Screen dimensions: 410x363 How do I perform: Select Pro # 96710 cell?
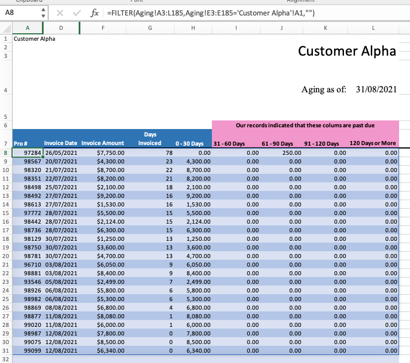(28, 264)
